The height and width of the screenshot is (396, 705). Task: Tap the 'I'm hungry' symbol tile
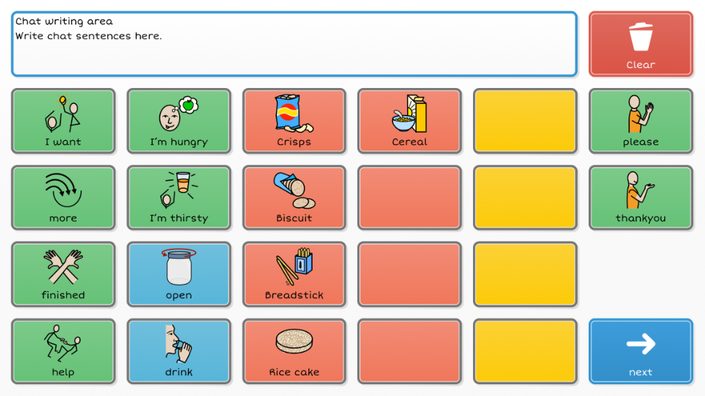click(x=179, y=121)
